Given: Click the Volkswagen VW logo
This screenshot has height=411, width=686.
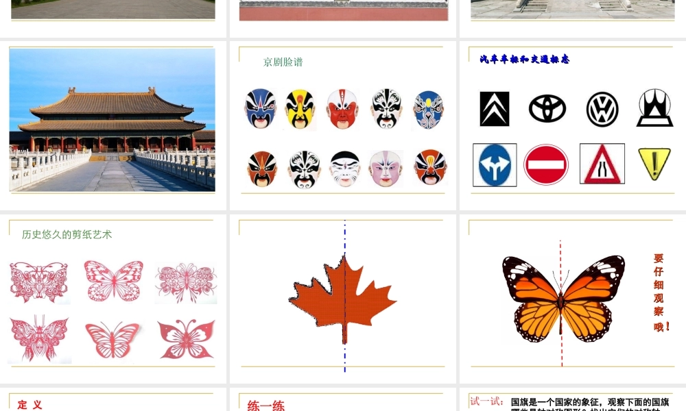Looking at the screenshot, I should point(602,109).
